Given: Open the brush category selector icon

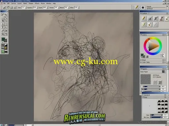Looking at the screenshot, I should pos(137,7).
